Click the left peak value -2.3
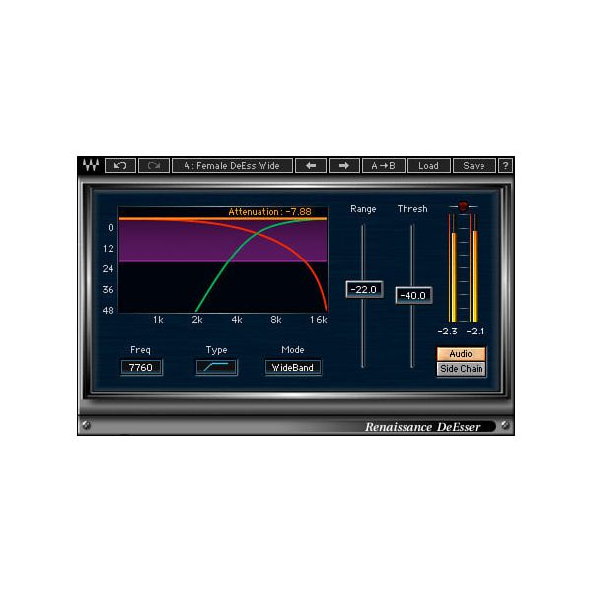 (x=448, y=332)
